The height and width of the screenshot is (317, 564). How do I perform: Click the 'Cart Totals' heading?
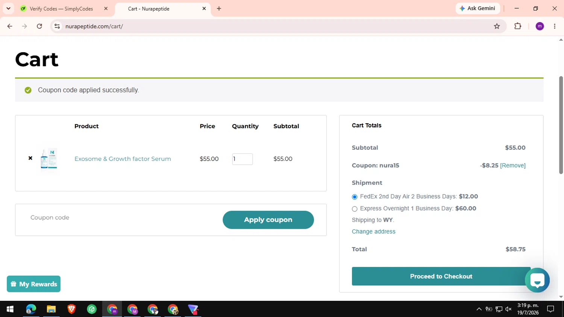367,126
